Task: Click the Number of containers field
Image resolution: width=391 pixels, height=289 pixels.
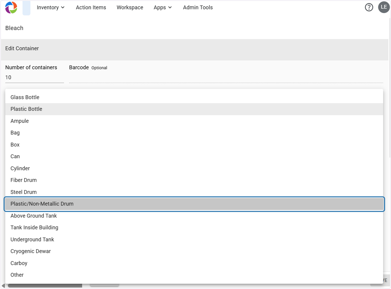Action: pos(35,78)
